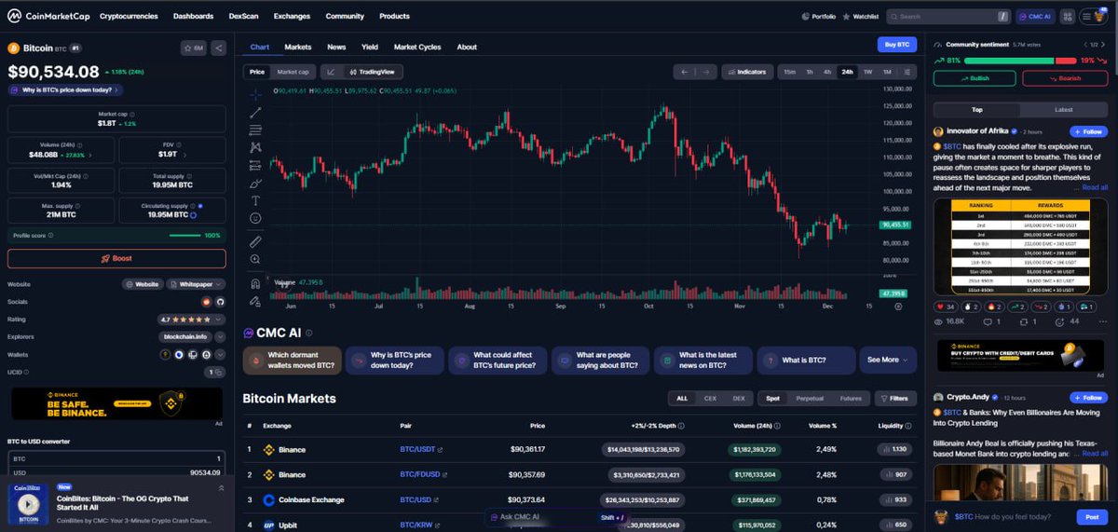This screenshot has height=532, width=1118.
Task: Click Why is BTC's price down today
Action: coord(65,89)
